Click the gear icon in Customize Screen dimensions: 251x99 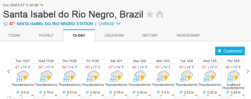[220, 51]
